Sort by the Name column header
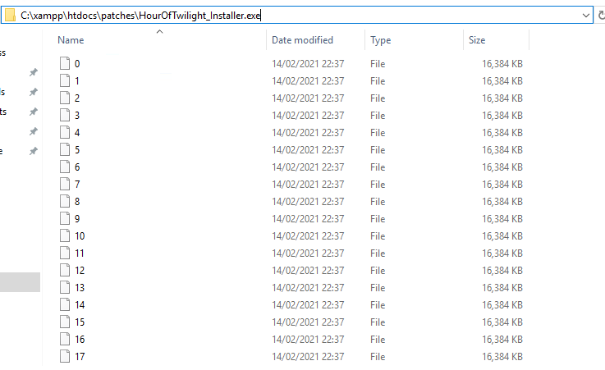Screen dimensions: 605x370 71,40
